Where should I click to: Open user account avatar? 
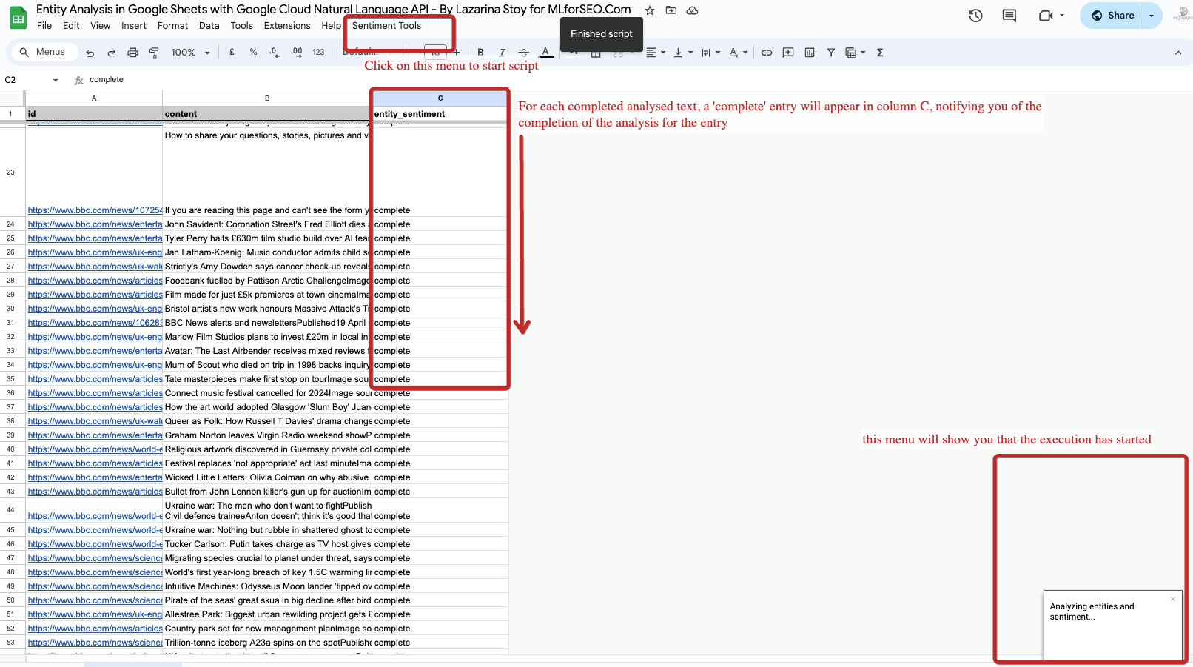1182,16
